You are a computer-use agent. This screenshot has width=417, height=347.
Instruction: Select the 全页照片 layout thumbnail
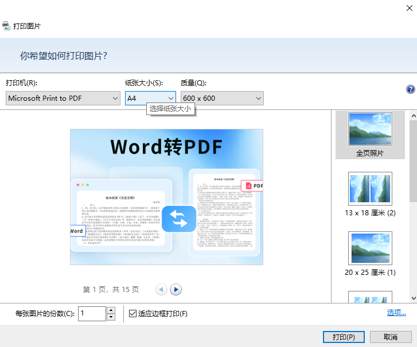pos(370,135)
